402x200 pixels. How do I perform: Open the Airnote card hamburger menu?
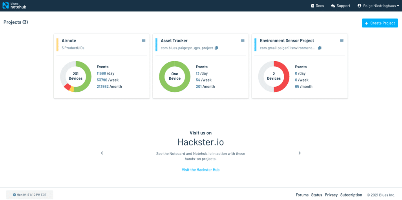click(144, 40)
